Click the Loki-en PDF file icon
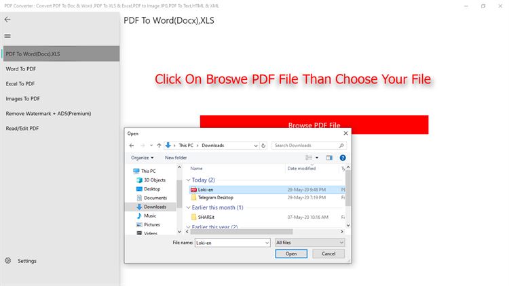 tap(194, 189)
